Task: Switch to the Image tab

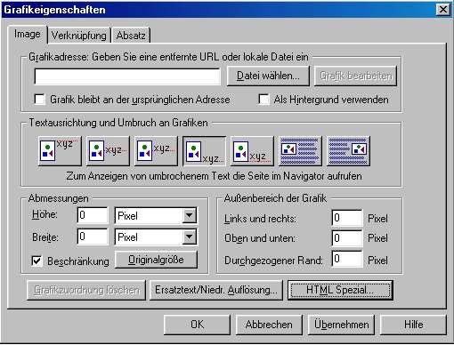Action: (28, 35)
